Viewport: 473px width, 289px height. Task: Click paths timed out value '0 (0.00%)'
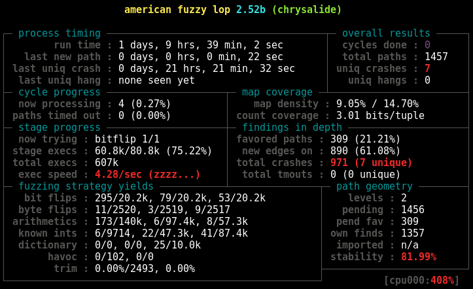pos(145,116)
